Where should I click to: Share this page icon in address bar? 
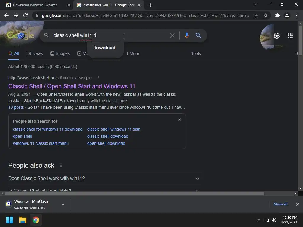point(256,15)
